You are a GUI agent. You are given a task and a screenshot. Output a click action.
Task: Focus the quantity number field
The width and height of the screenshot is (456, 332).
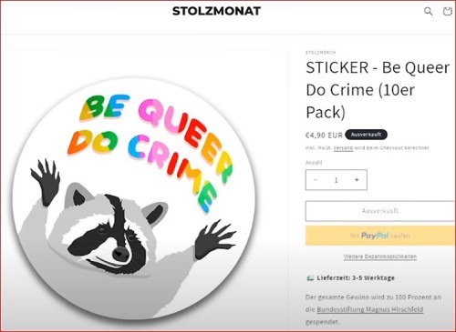point(337,180)
